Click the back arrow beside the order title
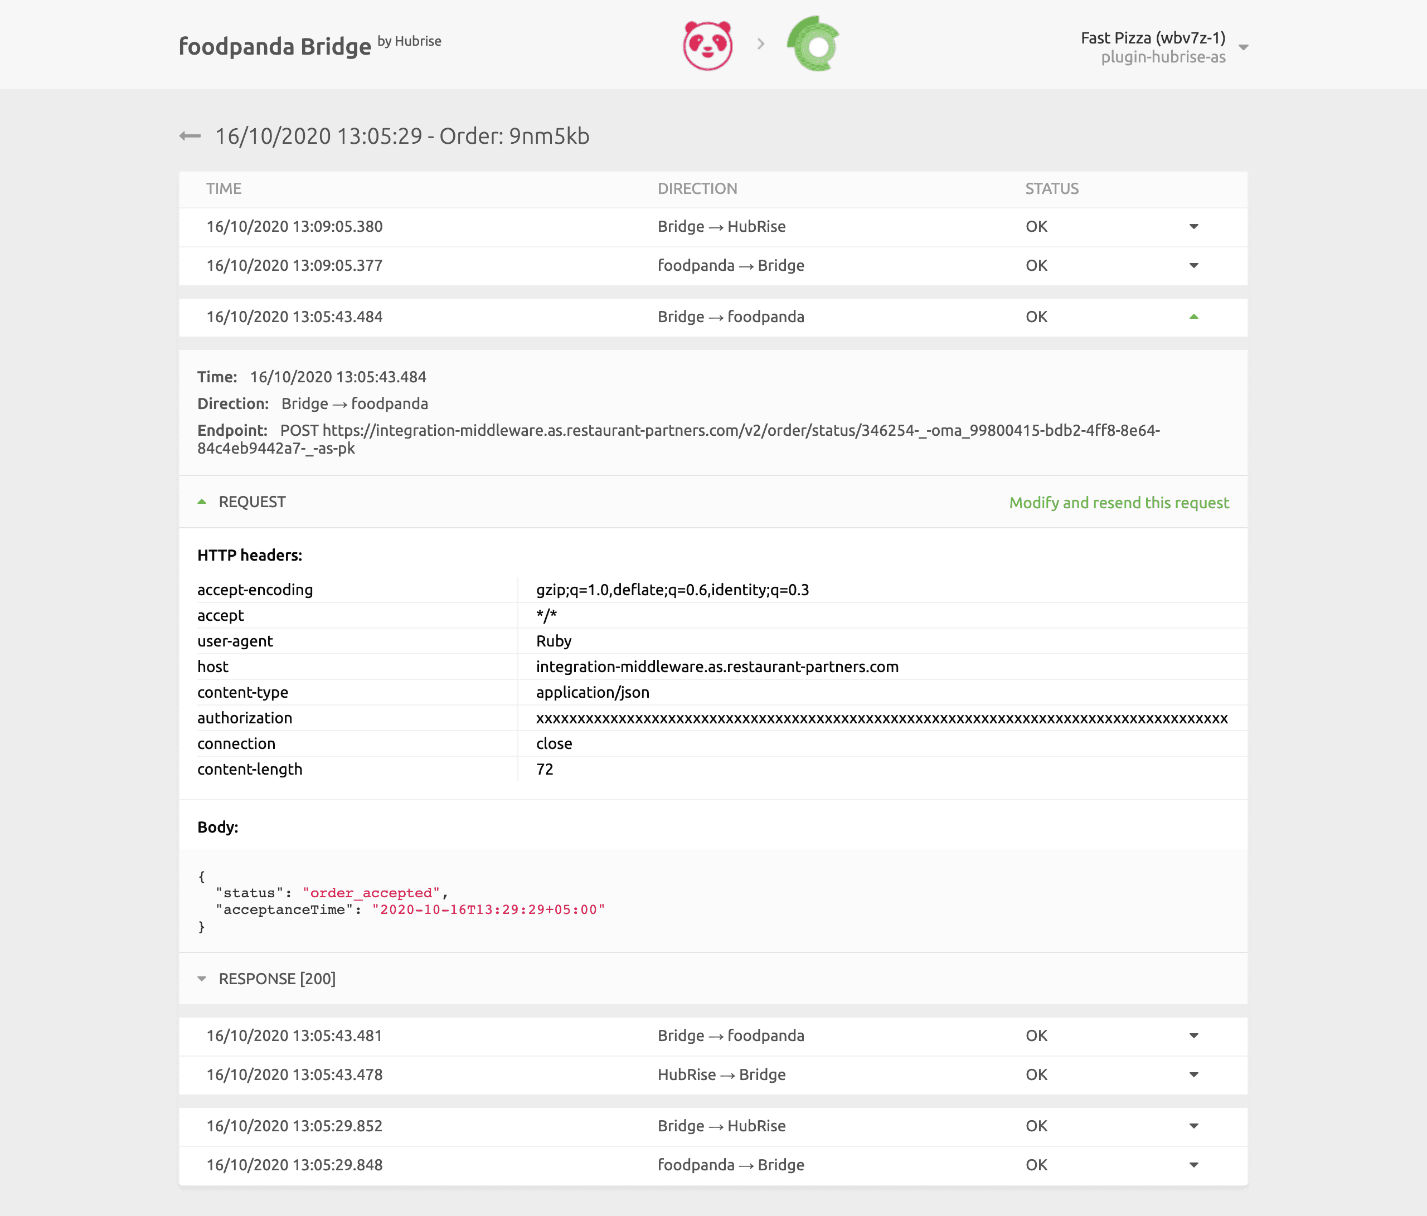 pos(190,135)
